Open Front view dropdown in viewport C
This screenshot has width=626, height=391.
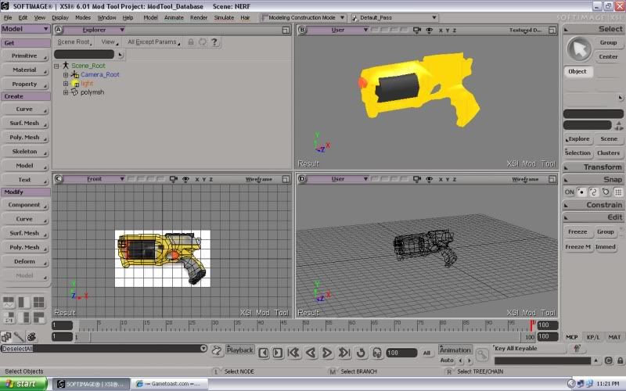94,179
